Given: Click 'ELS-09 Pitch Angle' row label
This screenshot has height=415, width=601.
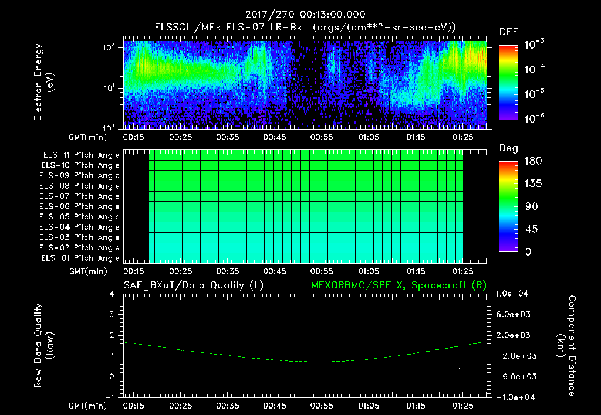Looking at the screenshot, I should [80, 176].
